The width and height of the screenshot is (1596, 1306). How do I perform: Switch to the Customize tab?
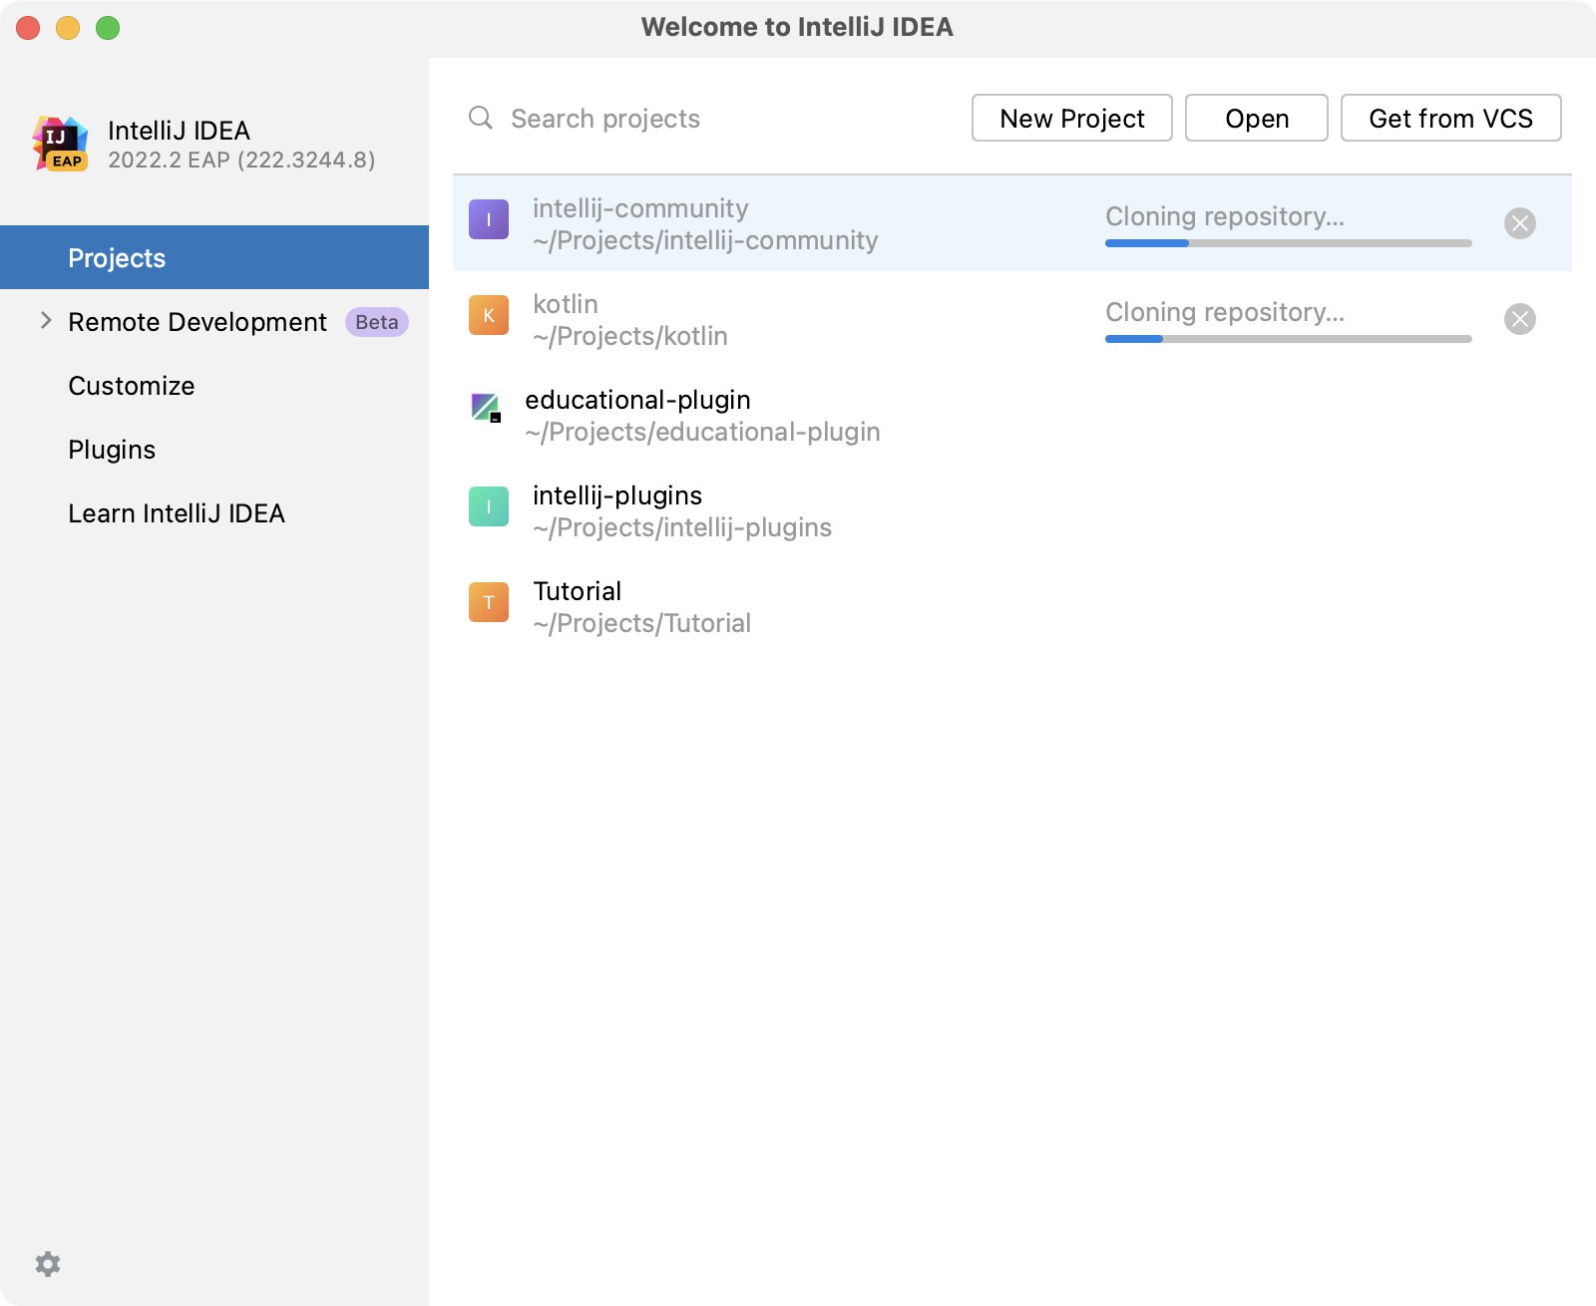click(131, 386)
